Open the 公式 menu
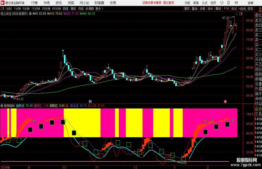 [205, 3]
